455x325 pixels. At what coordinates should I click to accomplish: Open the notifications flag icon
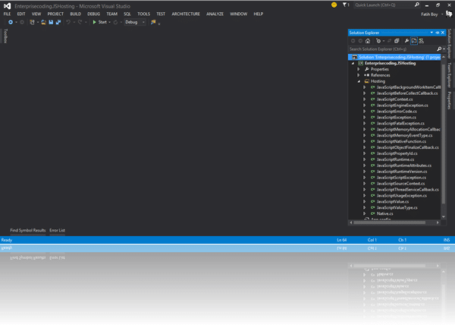click(345, 5)
